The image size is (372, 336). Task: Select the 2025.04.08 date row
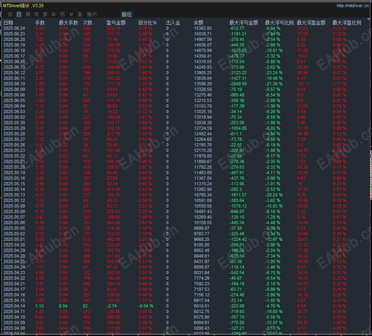pos(14,328)
